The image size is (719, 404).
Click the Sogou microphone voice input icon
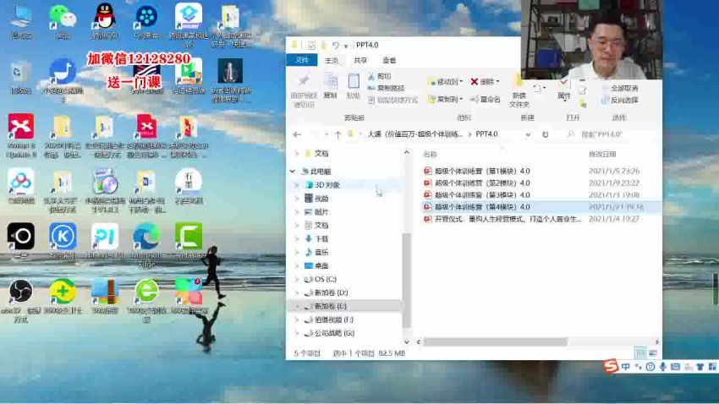pyautogui.click(x=662, y=367)
